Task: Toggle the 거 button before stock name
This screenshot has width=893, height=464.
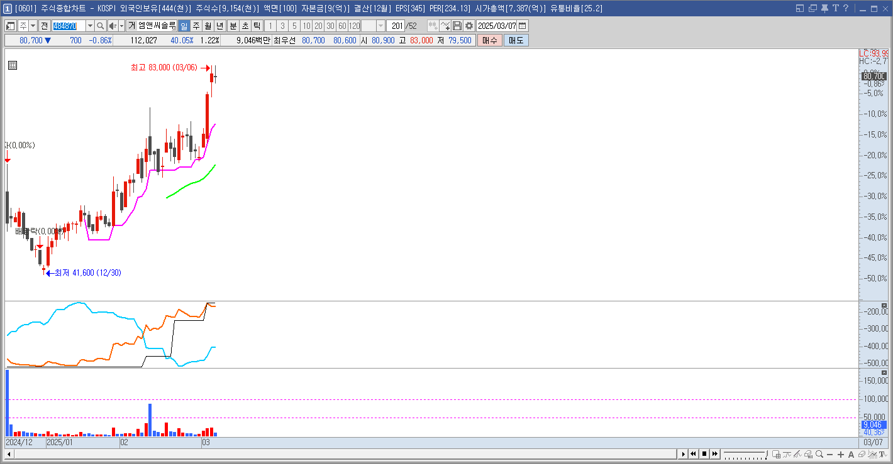Action: pyautogui.click(x=132, y=26)
